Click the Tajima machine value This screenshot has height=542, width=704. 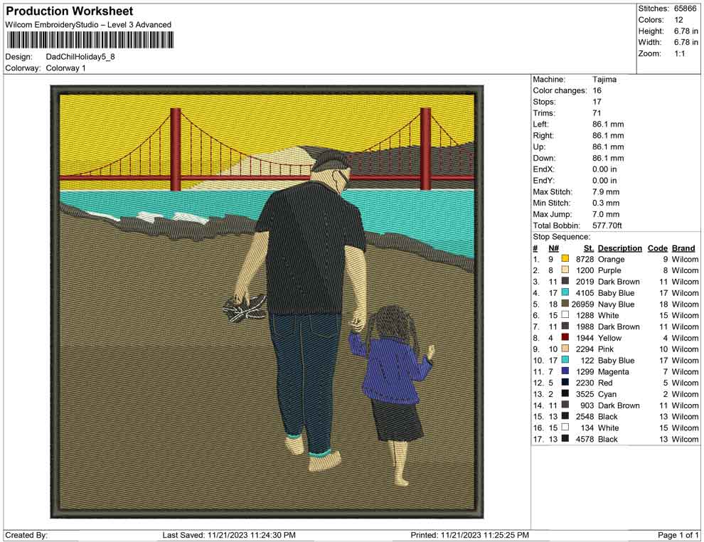(x=604, y=80)
